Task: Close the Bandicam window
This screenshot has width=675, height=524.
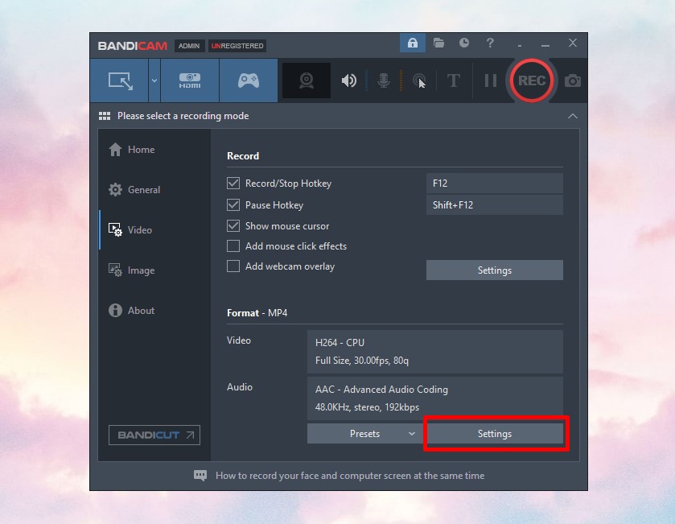Action: 573,43
